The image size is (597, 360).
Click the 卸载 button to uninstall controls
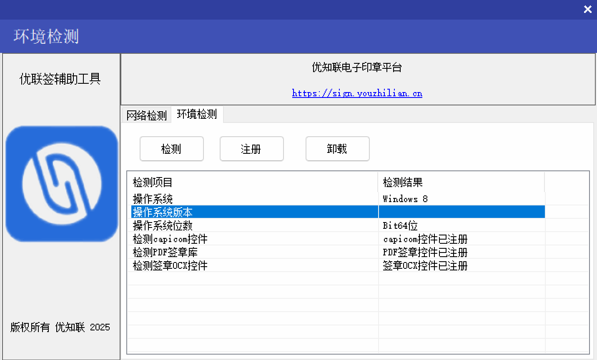coord(337,149)
